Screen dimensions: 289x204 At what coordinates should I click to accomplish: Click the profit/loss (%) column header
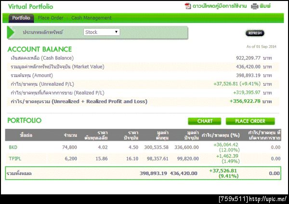point(221,135)
